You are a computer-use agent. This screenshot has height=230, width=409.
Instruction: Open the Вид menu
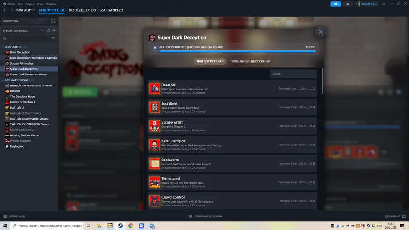(x=20, y=4)
